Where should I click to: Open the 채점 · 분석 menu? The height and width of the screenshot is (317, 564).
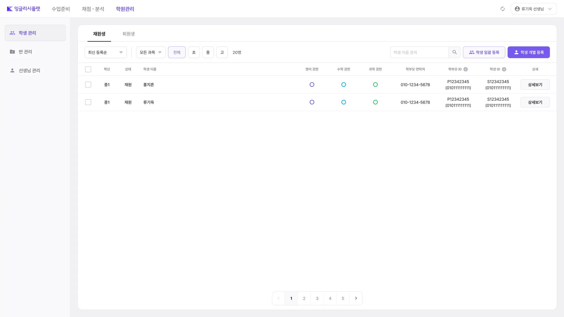click(93, 9)
